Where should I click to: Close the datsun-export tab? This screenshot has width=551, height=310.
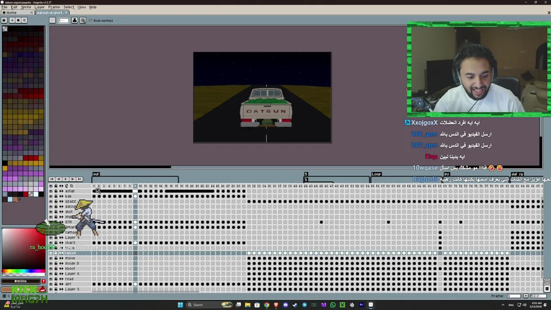click(x=66, y=12)
